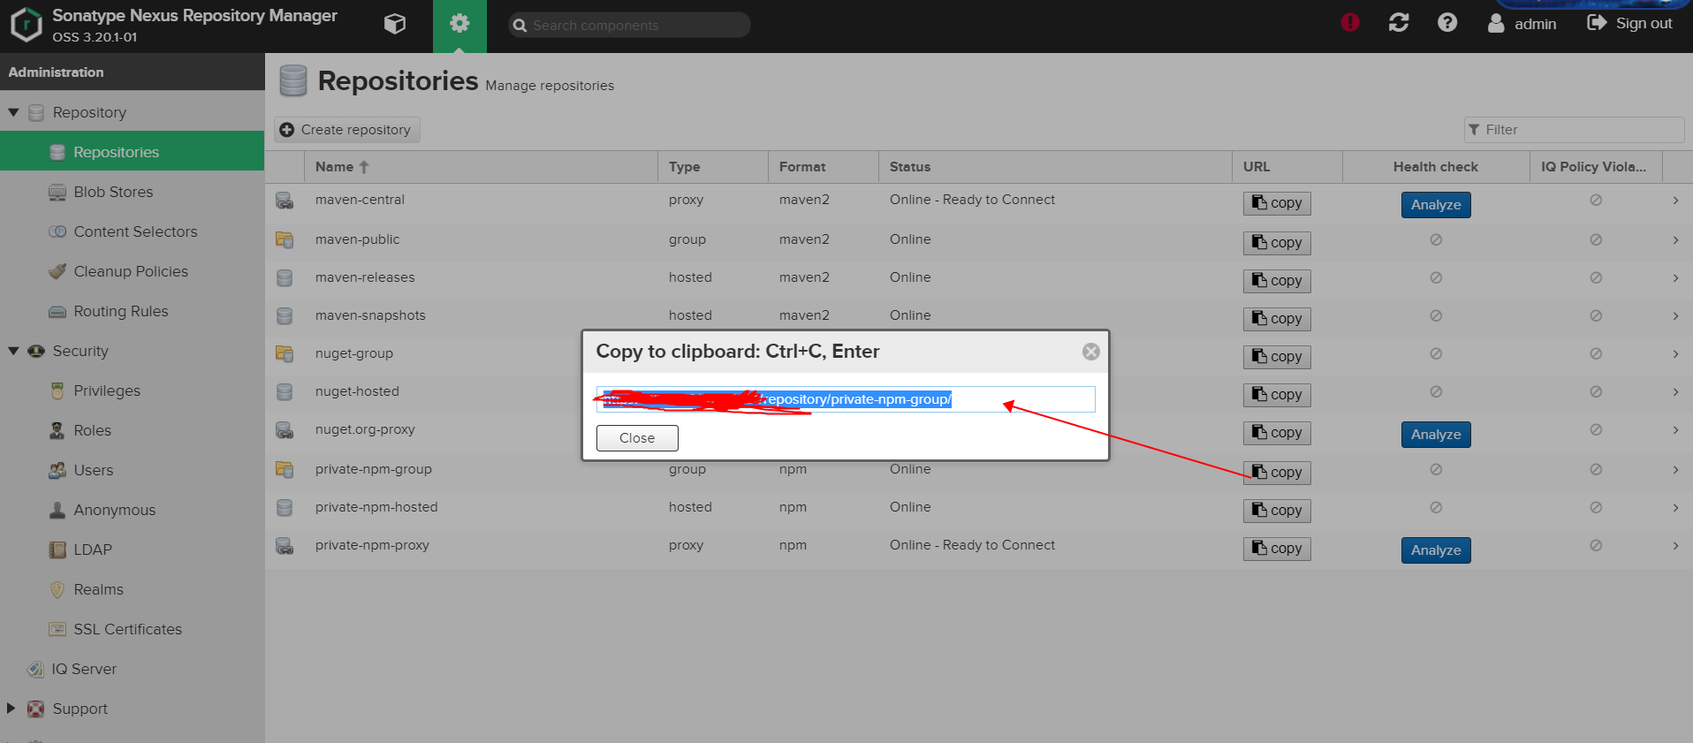This screenshot has height=743, width=1693.
Task: Select Repositories in the sidebar
Action: [133, 152]
